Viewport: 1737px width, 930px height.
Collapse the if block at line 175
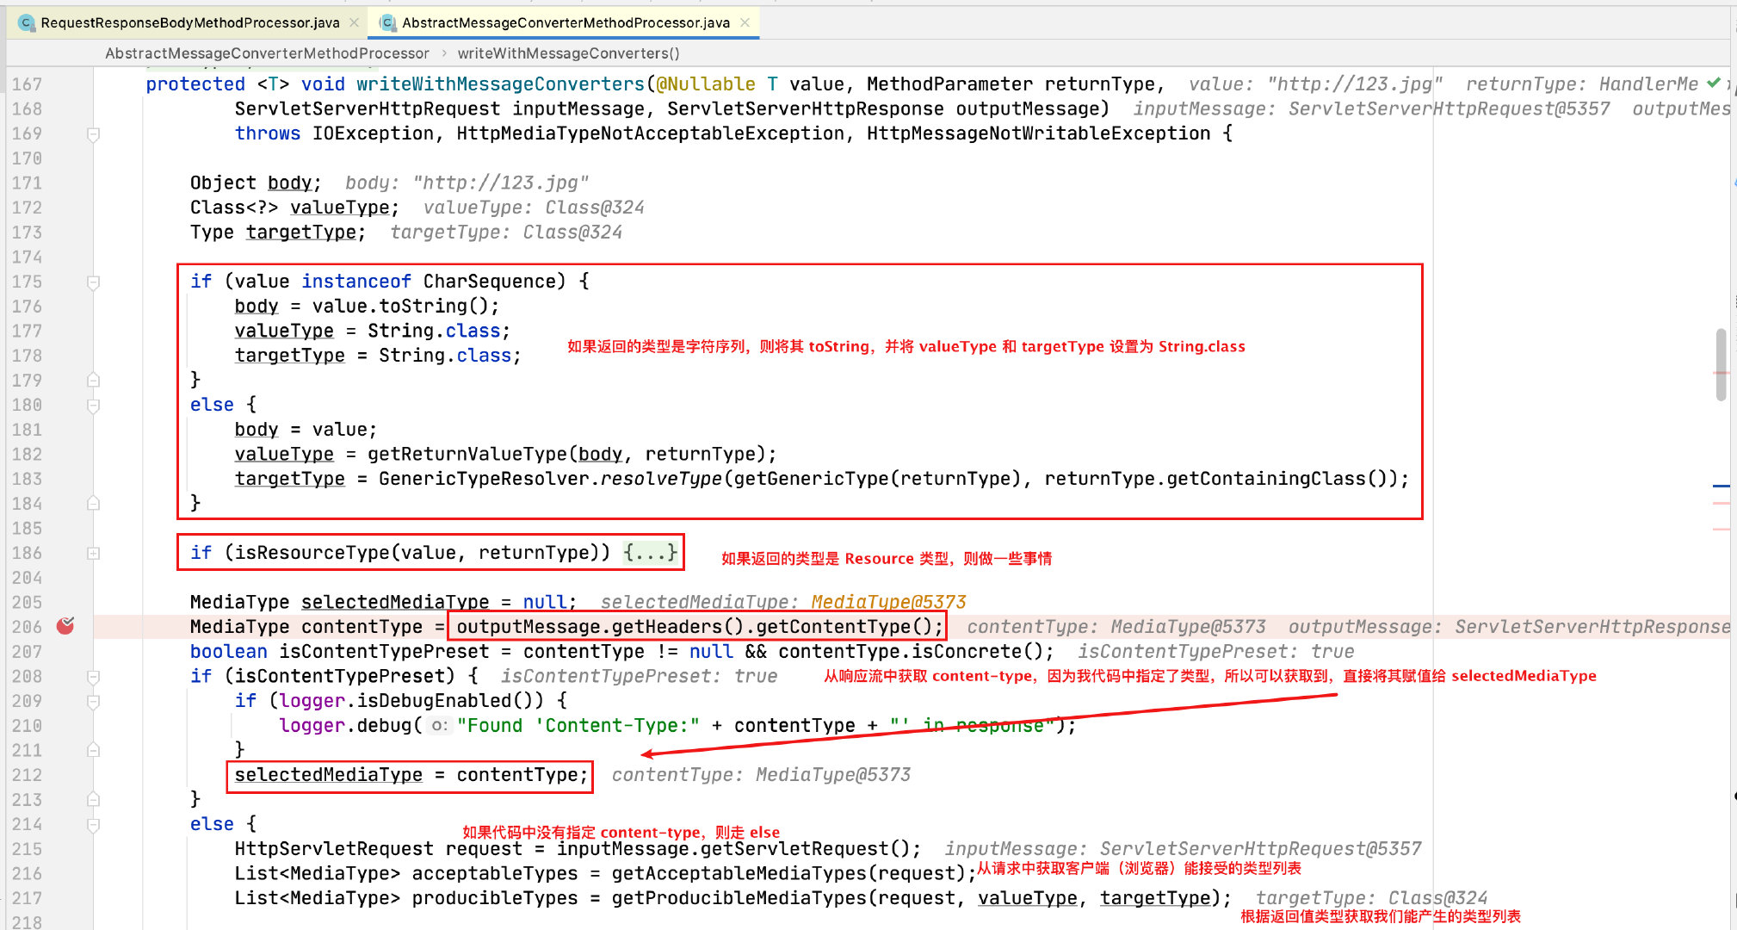point(94,282)
